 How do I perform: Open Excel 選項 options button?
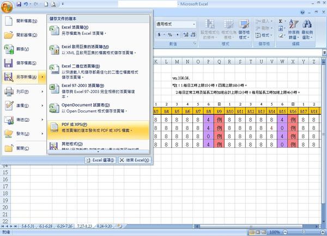(100, 160)
